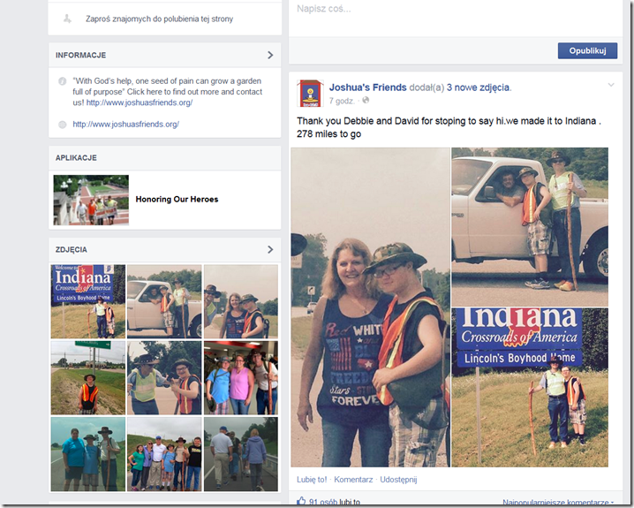Open the 3 nowe zdjęcia link

point(478,87)
